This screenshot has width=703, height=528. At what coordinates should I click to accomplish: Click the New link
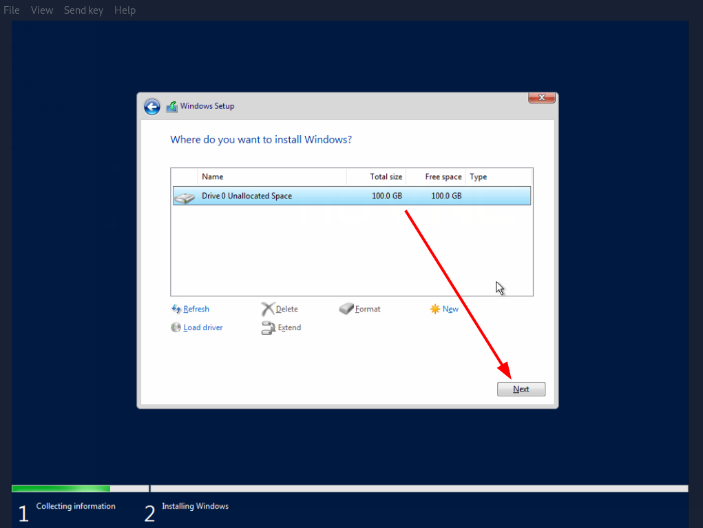[450, 309]
